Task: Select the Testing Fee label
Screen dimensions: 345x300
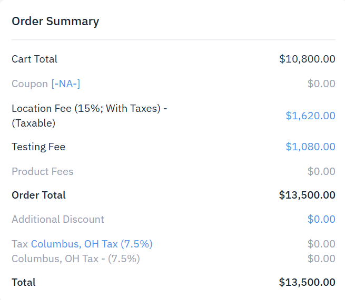Action: tap(38, 147)
